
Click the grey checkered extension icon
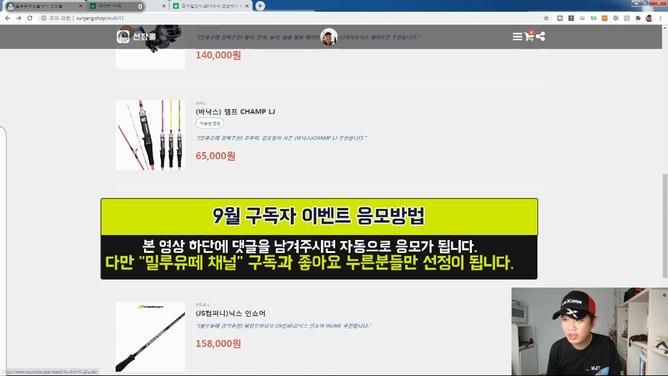click(x=627, y=18)
